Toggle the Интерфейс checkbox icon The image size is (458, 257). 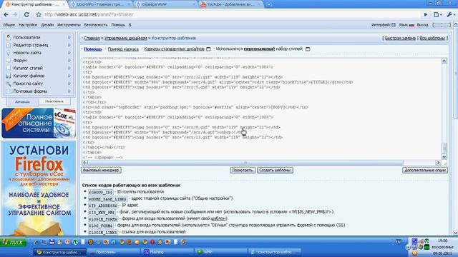coord(394,25)
